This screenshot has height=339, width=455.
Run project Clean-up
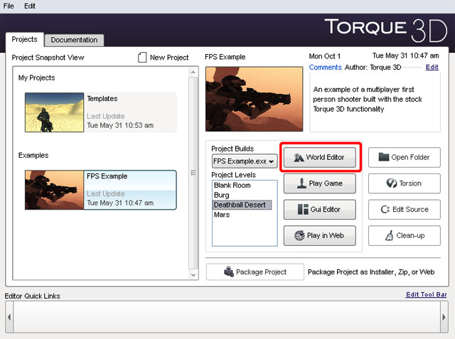[404, 236]
